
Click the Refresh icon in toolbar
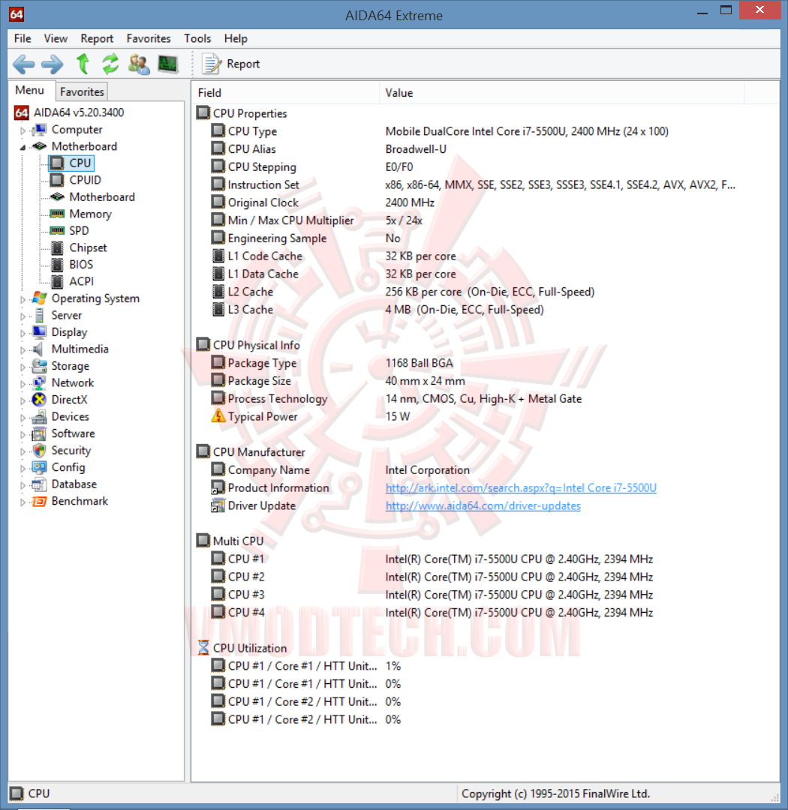pyautogui.click(x=110, y=64)
